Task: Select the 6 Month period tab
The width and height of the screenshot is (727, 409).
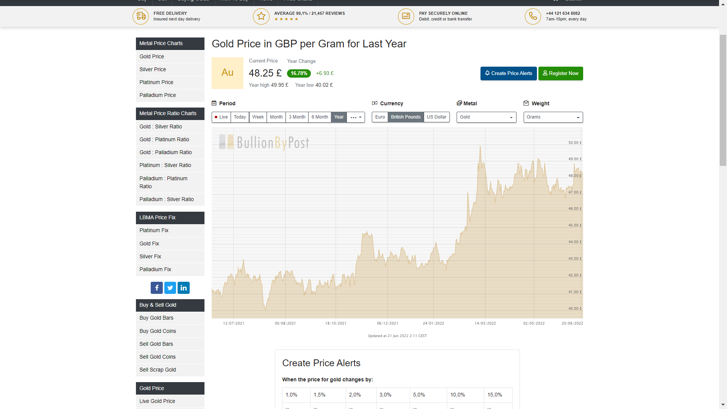Action: [320, 117]
